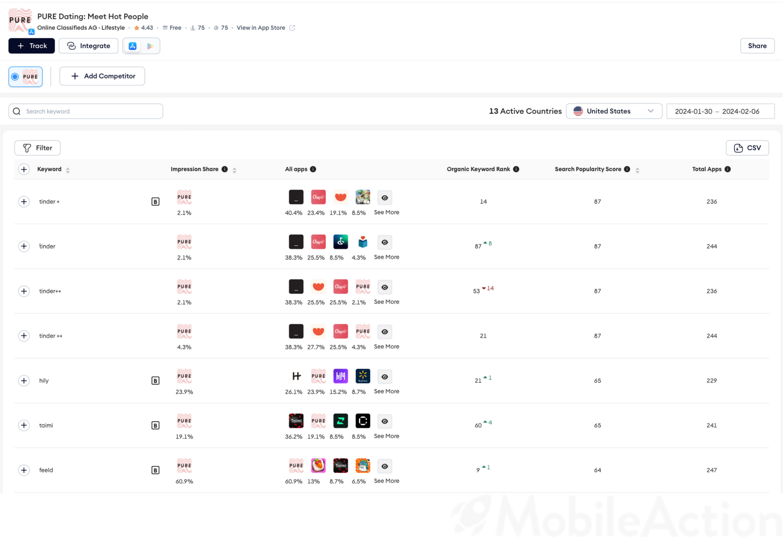Click the 19.1% red heart icon in tinder + row

click(x=341, y=197)
